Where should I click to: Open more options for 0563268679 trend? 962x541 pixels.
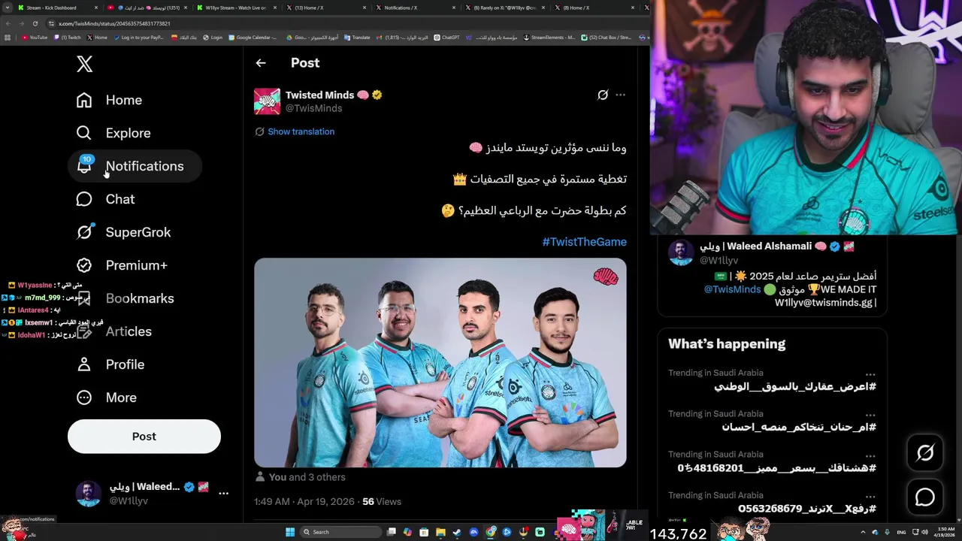pyautogui.click(x=870, y=496)
